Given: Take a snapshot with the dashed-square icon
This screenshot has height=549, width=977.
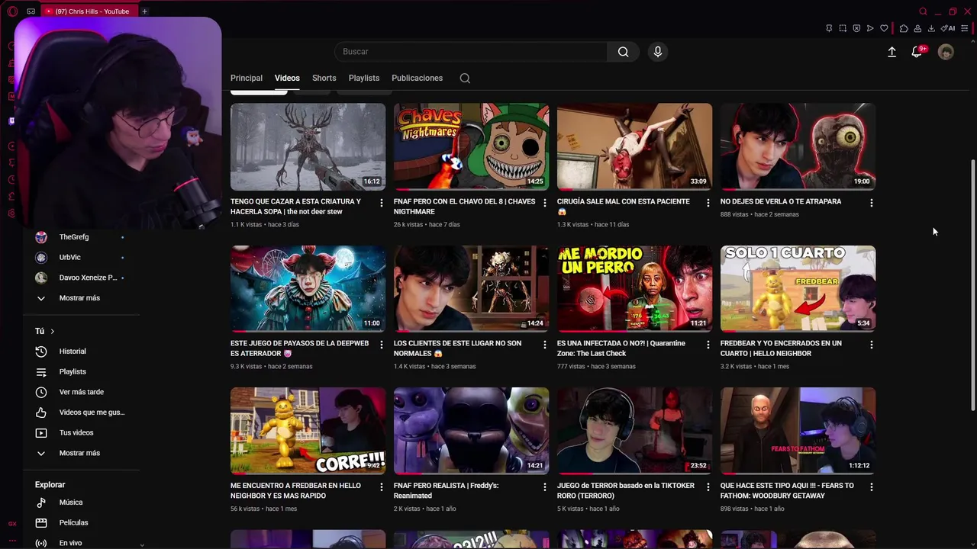Looking at the screenshot, I should coord(843,28).
